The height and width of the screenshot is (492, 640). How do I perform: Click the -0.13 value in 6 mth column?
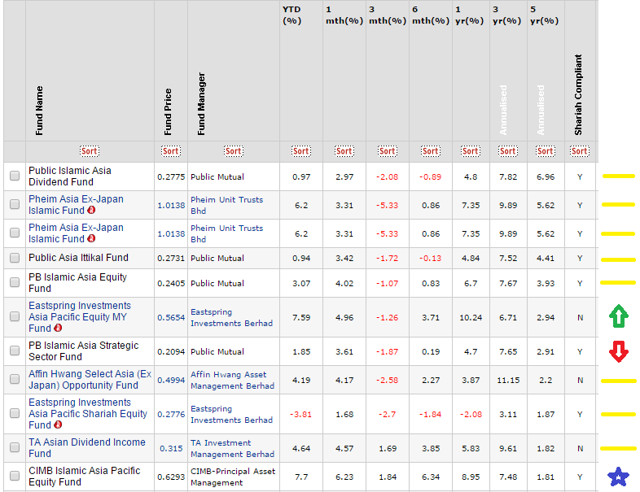(430, 258)
